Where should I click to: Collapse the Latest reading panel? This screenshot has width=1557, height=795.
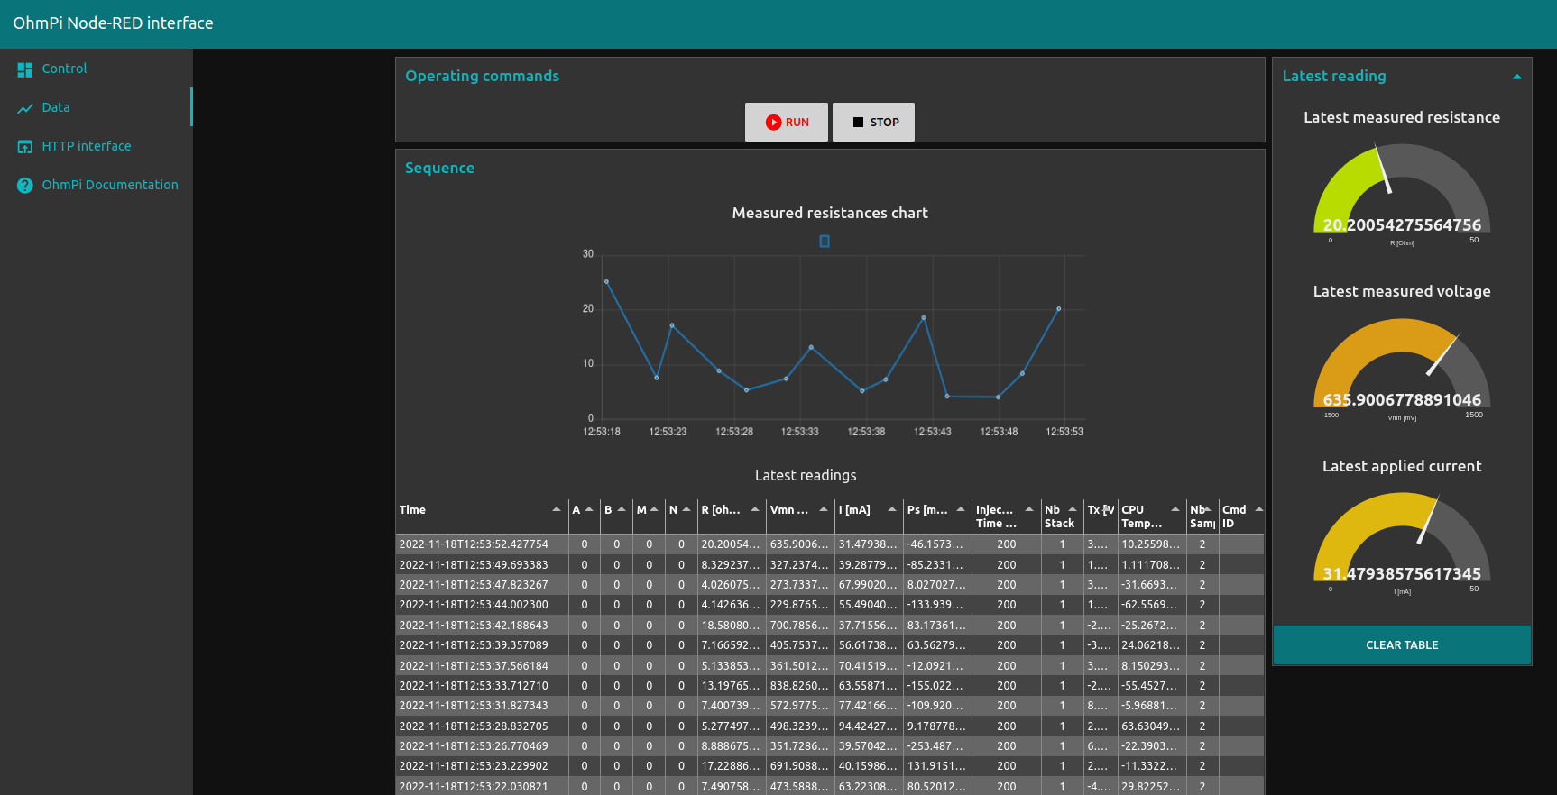tap(1516, 77)
